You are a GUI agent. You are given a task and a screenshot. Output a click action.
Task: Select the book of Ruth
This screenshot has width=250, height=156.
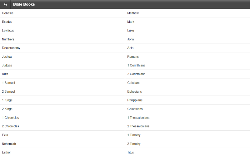[5, 74]
